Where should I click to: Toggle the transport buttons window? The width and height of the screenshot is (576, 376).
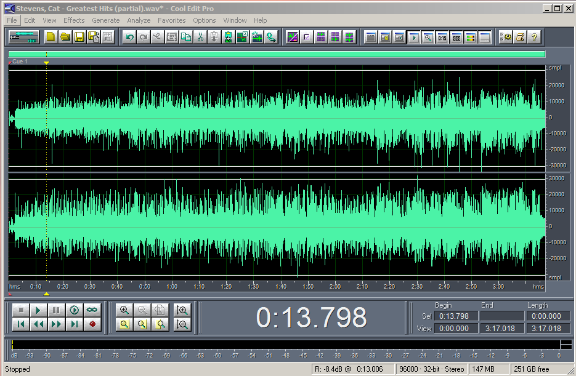(414, 37)
